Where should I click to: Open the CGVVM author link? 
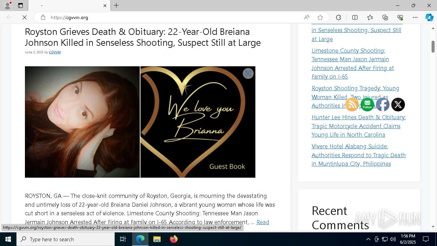pyautogui.click(x=55, y=52)
